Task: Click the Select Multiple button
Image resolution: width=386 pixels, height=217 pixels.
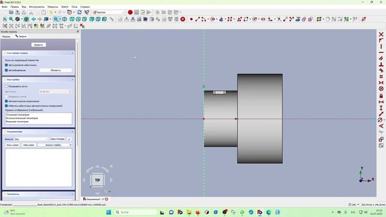Action: 57,139
